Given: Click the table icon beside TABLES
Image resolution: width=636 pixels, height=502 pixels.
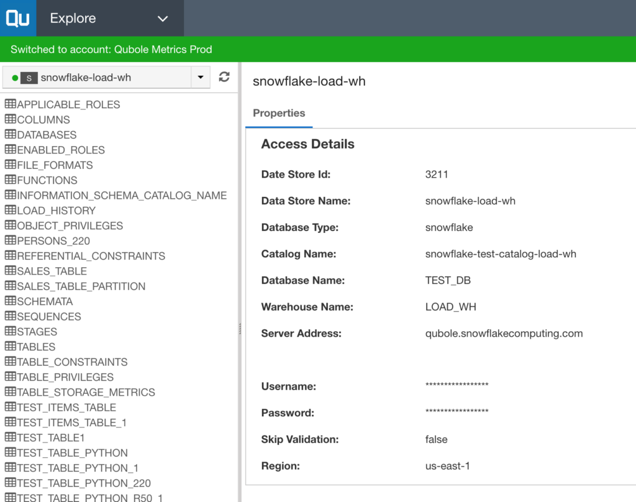Looking at the screenshot, I should (10, 346).
